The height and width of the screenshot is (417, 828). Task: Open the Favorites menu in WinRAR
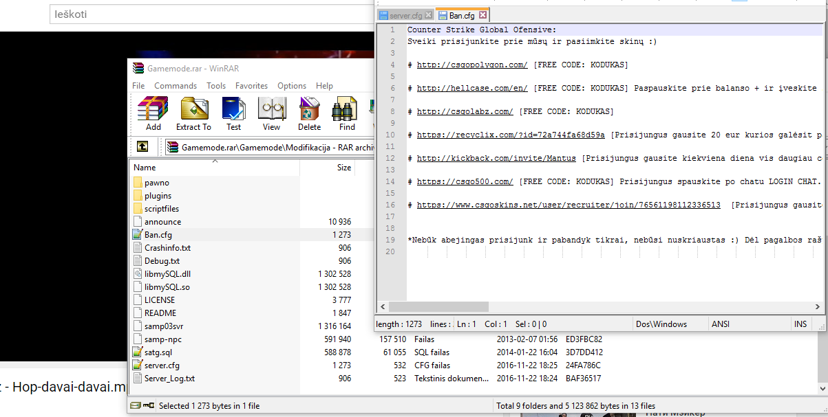(252, 86)
